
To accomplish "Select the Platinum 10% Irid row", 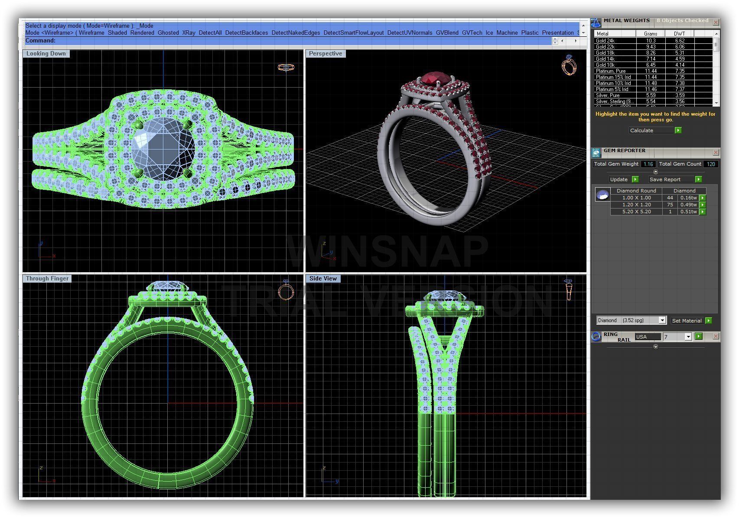I will tap(653, 83).
